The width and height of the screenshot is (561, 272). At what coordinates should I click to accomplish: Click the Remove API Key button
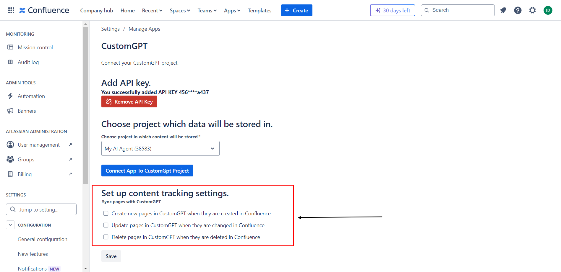pos(129,101)
